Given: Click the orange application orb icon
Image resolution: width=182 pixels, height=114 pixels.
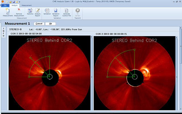Looking at the screenshot, I should tap(2, 1).
